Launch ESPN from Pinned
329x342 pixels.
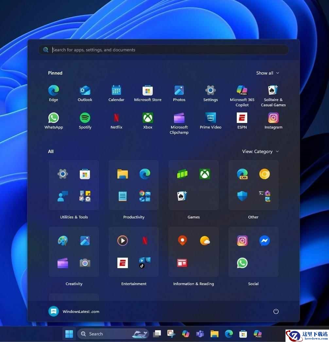(x=242, y=121)
